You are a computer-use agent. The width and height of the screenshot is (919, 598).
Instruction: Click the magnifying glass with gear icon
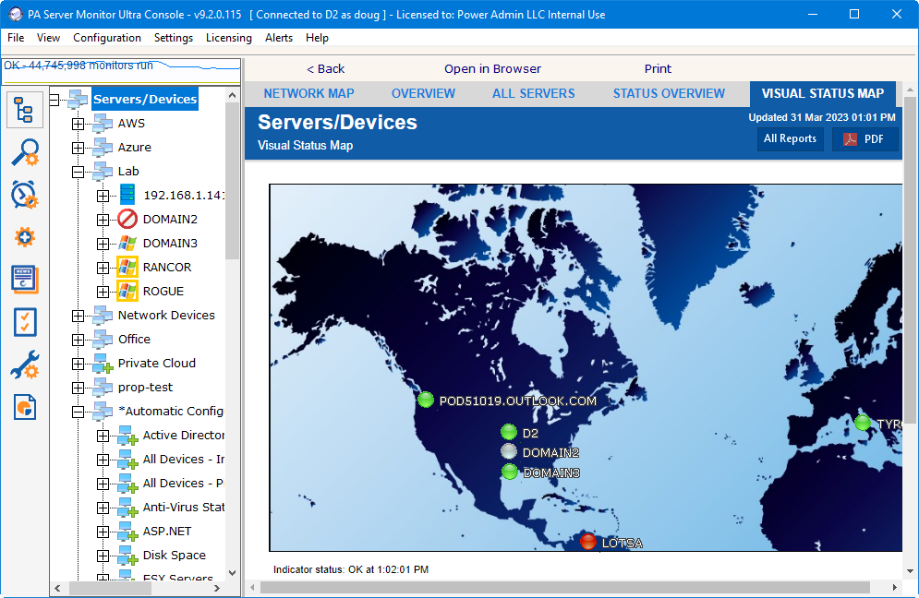25,152
